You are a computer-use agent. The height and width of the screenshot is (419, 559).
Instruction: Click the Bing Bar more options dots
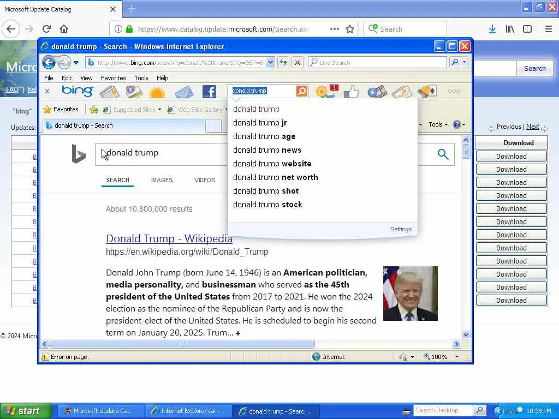(x=454, y=91)
